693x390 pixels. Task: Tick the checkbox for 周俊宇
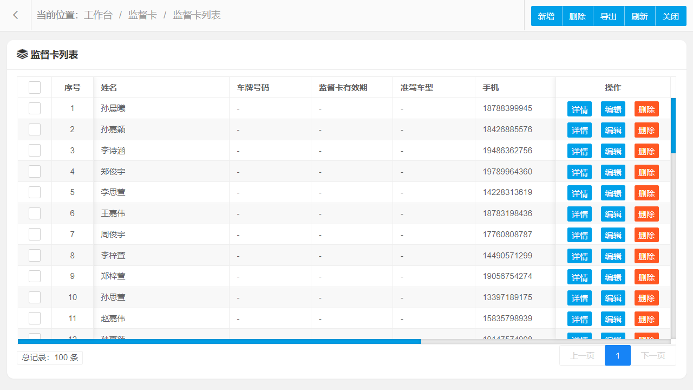[35, 235]
